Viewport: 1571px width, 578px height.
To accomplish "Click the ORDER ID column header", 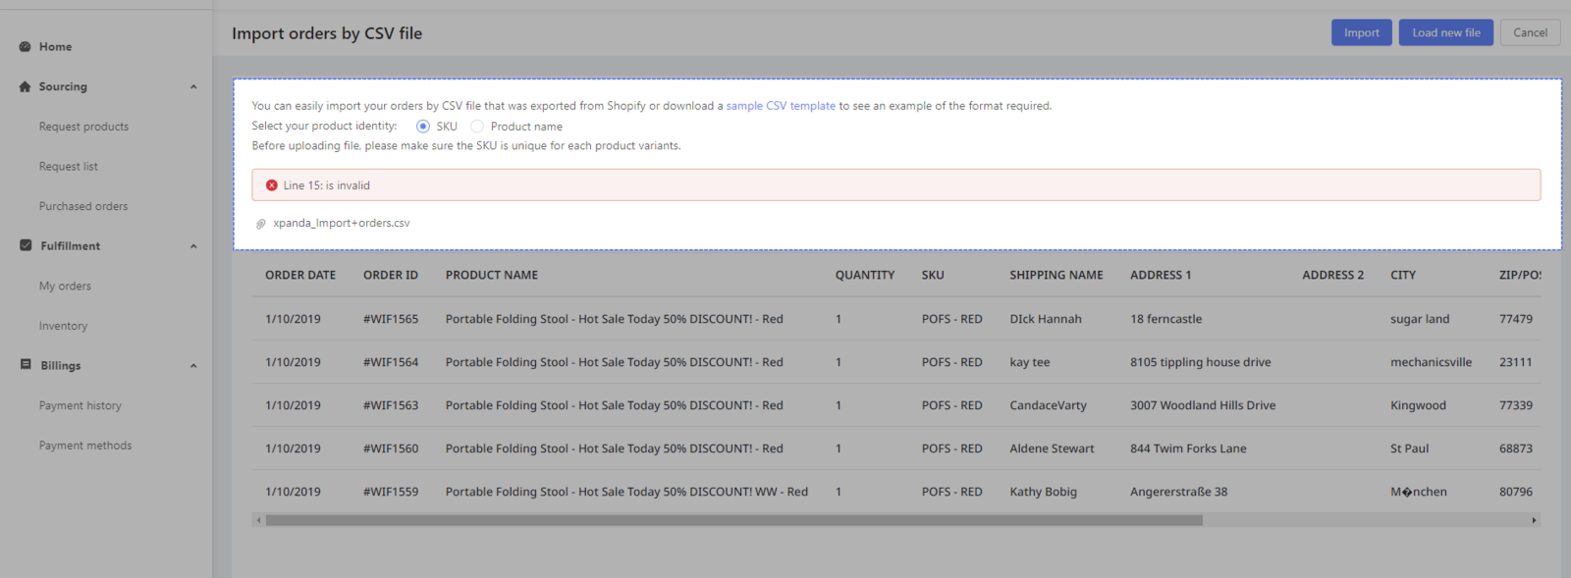I will 391,275.
